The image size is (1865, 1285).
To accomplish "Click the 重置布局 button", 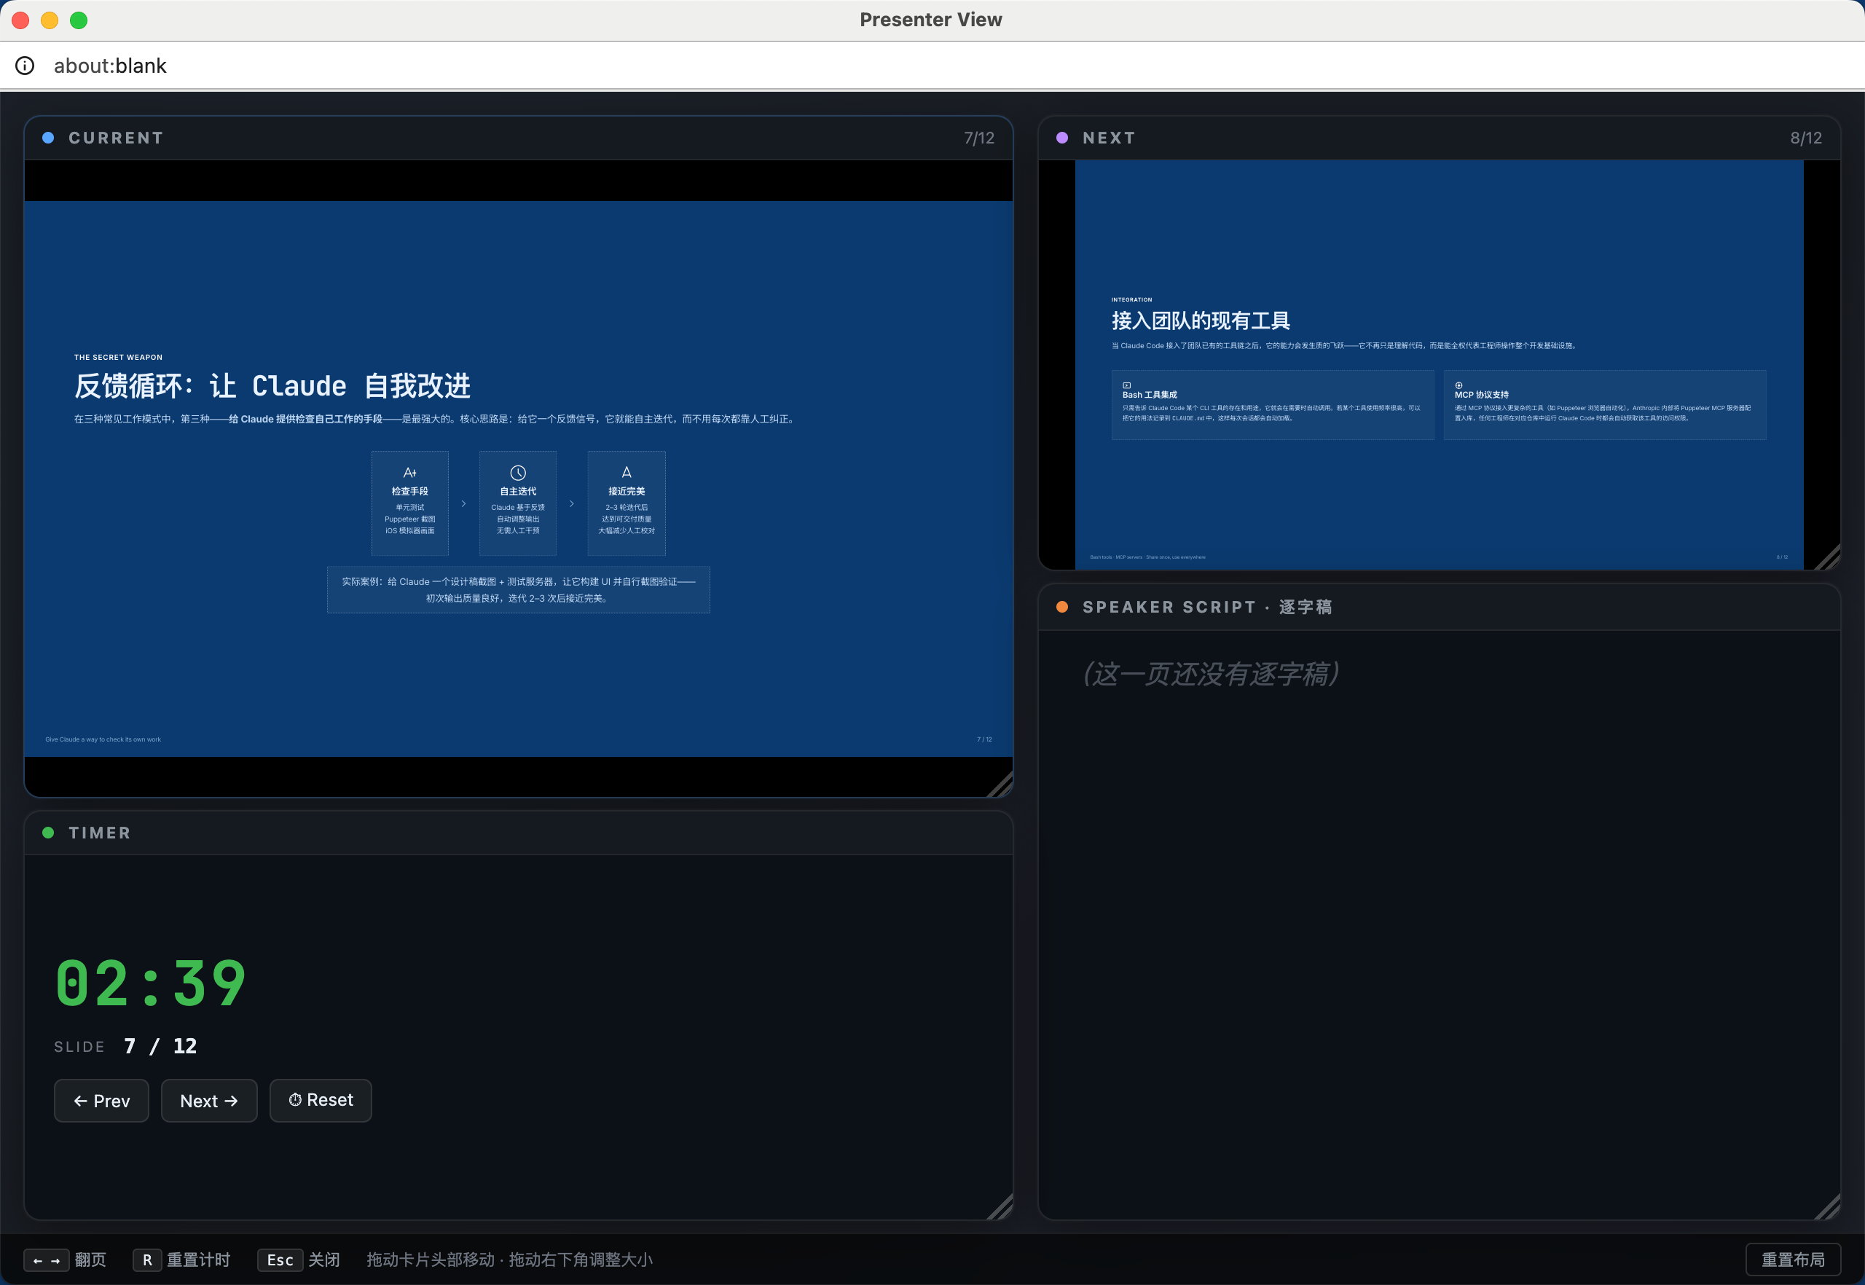I will pyautogui.click(x=1793, y=1260).
